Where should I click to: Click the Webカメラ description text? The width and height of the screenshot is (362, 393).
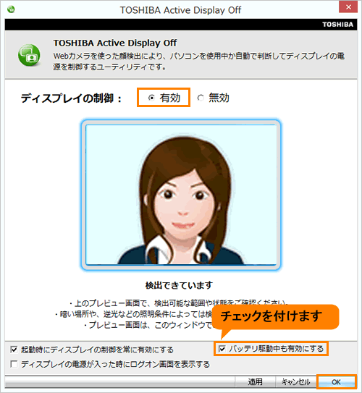(x=199, y=61)
